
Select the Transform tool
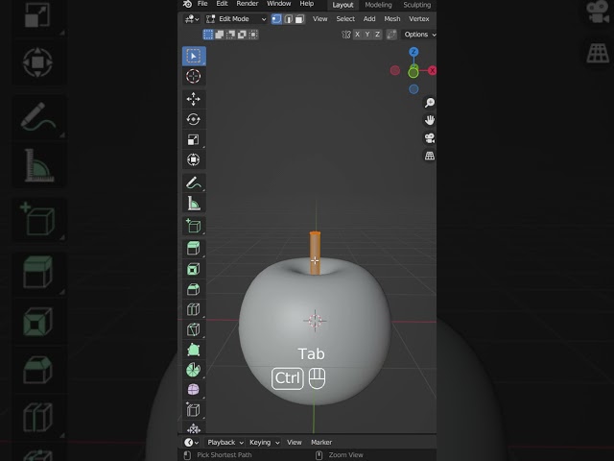click(194, 159)
